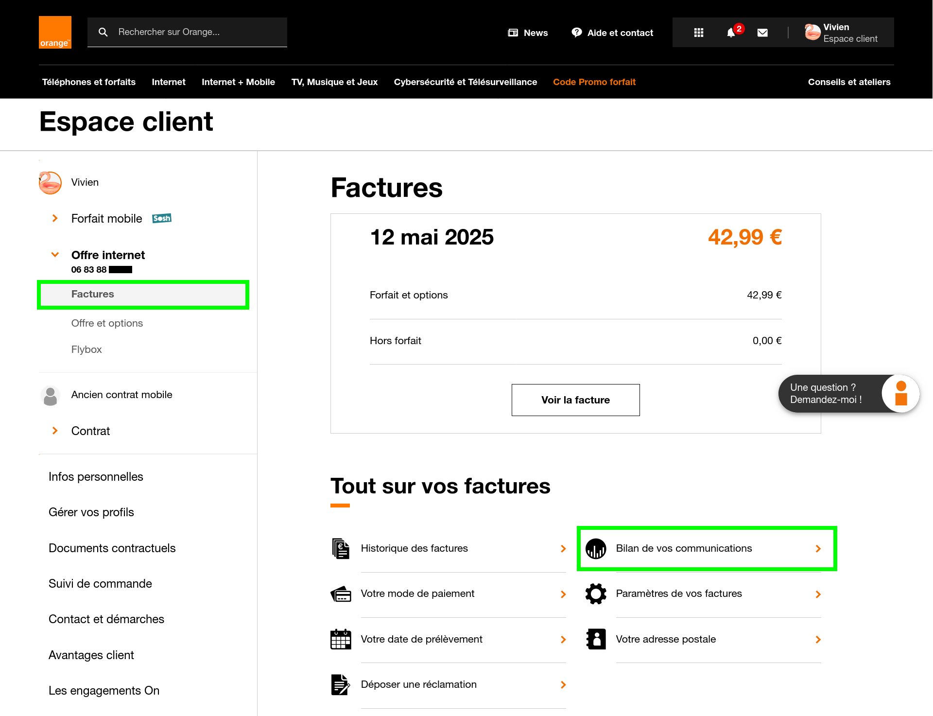The image size is (933, 716).
Task: Click the Votre mode de paiement arrow
Action: tap(563, 594)
